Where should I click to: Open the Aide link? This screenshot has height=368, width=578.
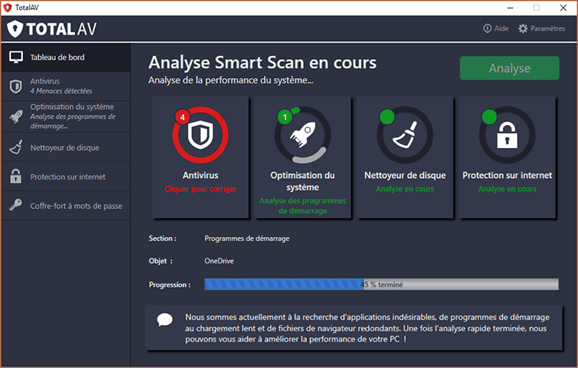tap(496, 29)
